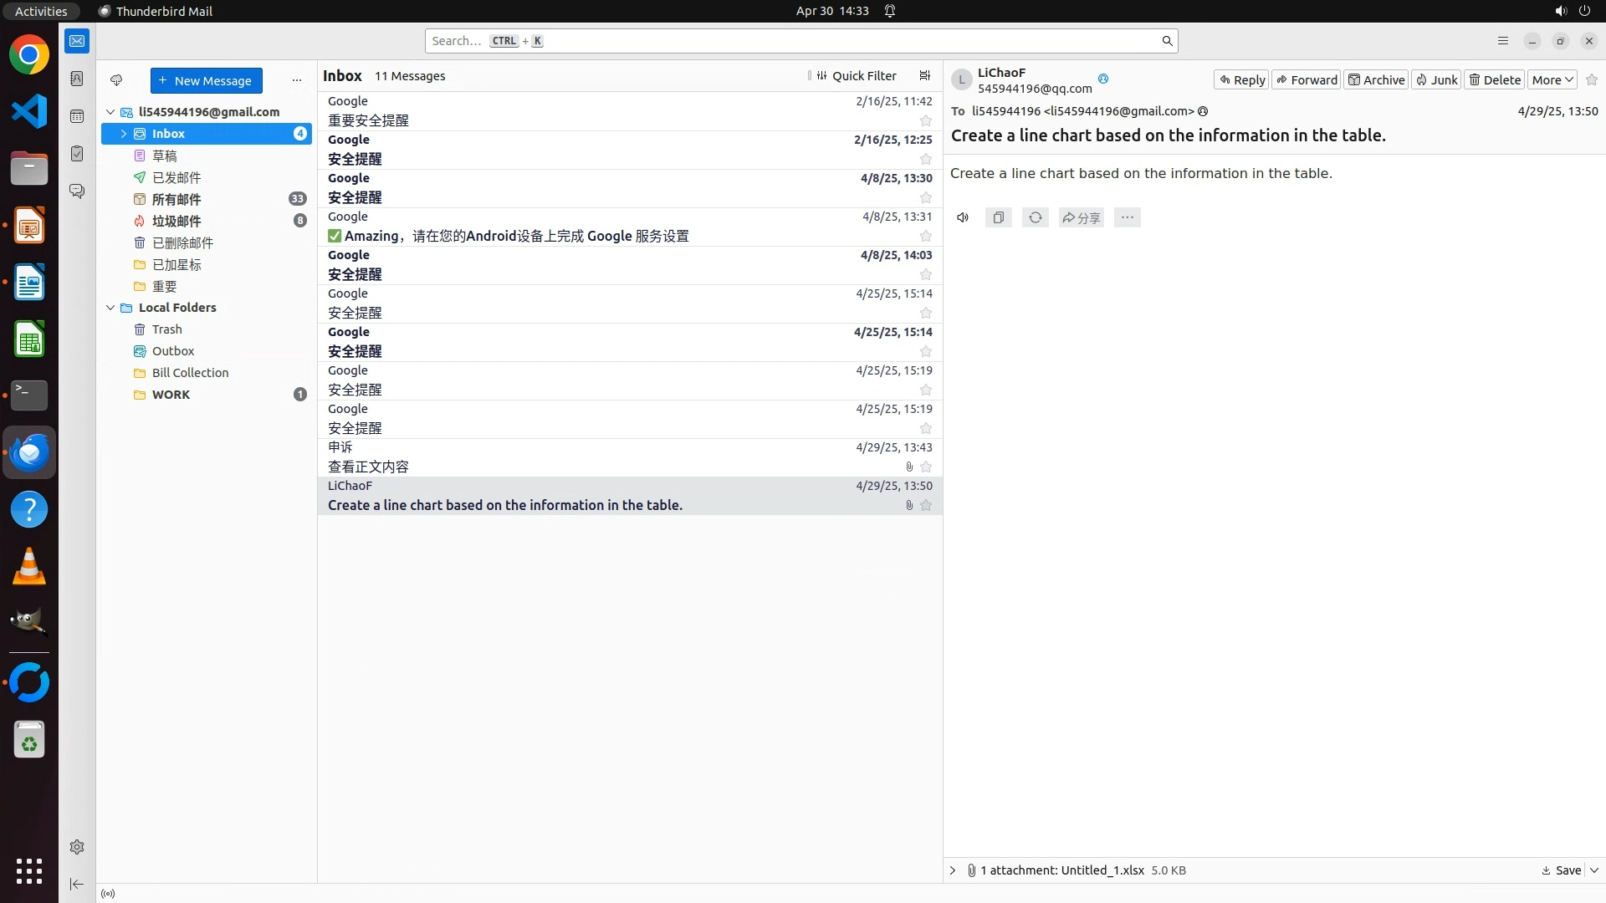Viewport: 1606px width, 903px height.
Task: Collapse the li545944196@gmail.com account tree
Action: (110, 111)
